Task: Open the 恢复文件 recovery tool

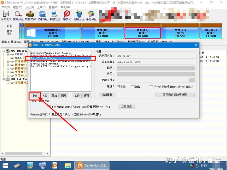Action: 30,14
